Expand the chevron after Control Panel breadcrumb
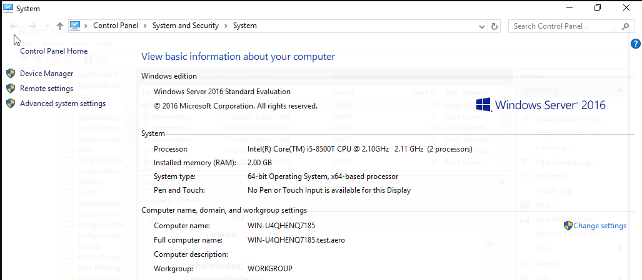 (x=145, y=26)
